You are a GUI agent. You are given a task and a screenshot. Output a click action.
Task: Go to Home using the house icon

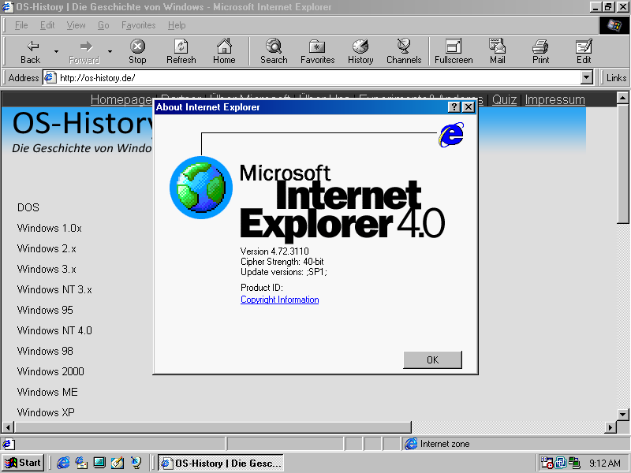coord(224,47)
